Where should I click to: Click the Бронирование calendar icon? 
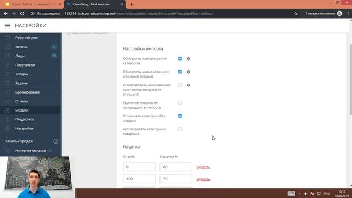pos(7,92)
